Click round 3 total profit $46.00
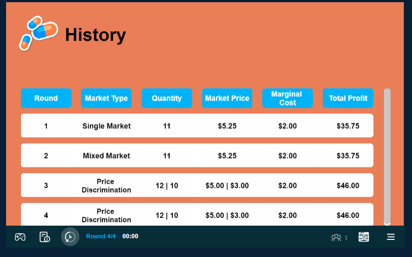The height and width of the screenshot is (257, 412). (348, 185)
